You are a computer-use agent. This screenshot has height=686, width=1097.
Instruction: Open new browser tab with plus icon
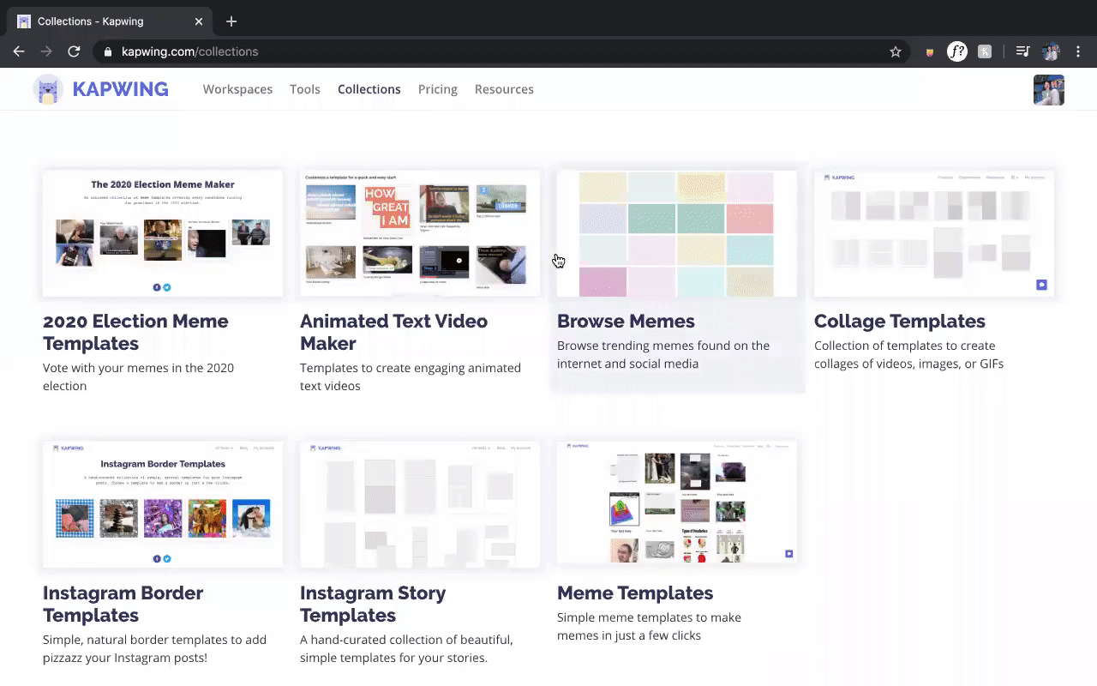pos(231,21)
